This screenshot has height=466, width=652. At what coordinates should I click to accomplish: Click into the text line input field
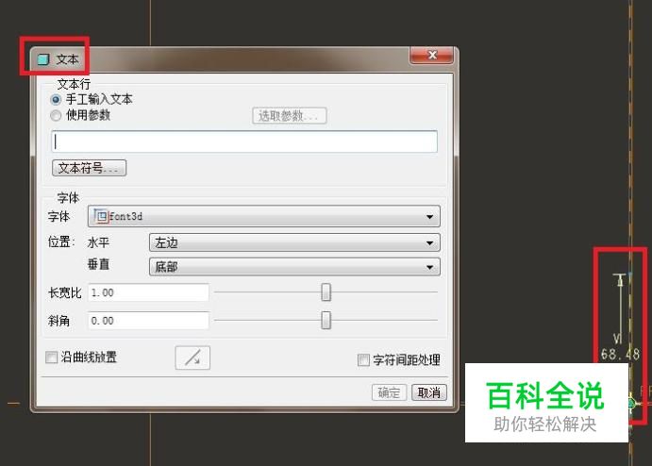point(244,141)
